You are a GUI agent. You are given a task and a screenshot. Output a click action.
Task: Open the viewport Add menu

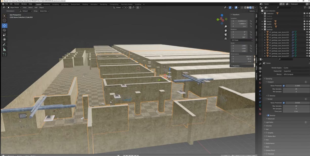tap(36, 8)
